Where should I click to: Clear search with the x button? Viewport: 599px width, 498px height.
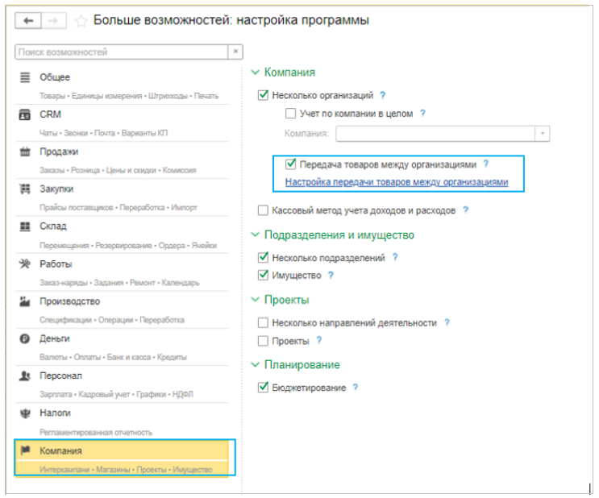(x=235, y=52)
